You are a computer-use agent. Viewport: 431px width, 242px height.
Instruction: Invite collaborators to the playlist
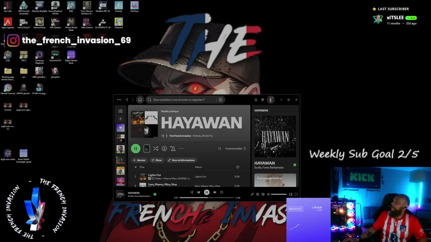coord(173,149)
